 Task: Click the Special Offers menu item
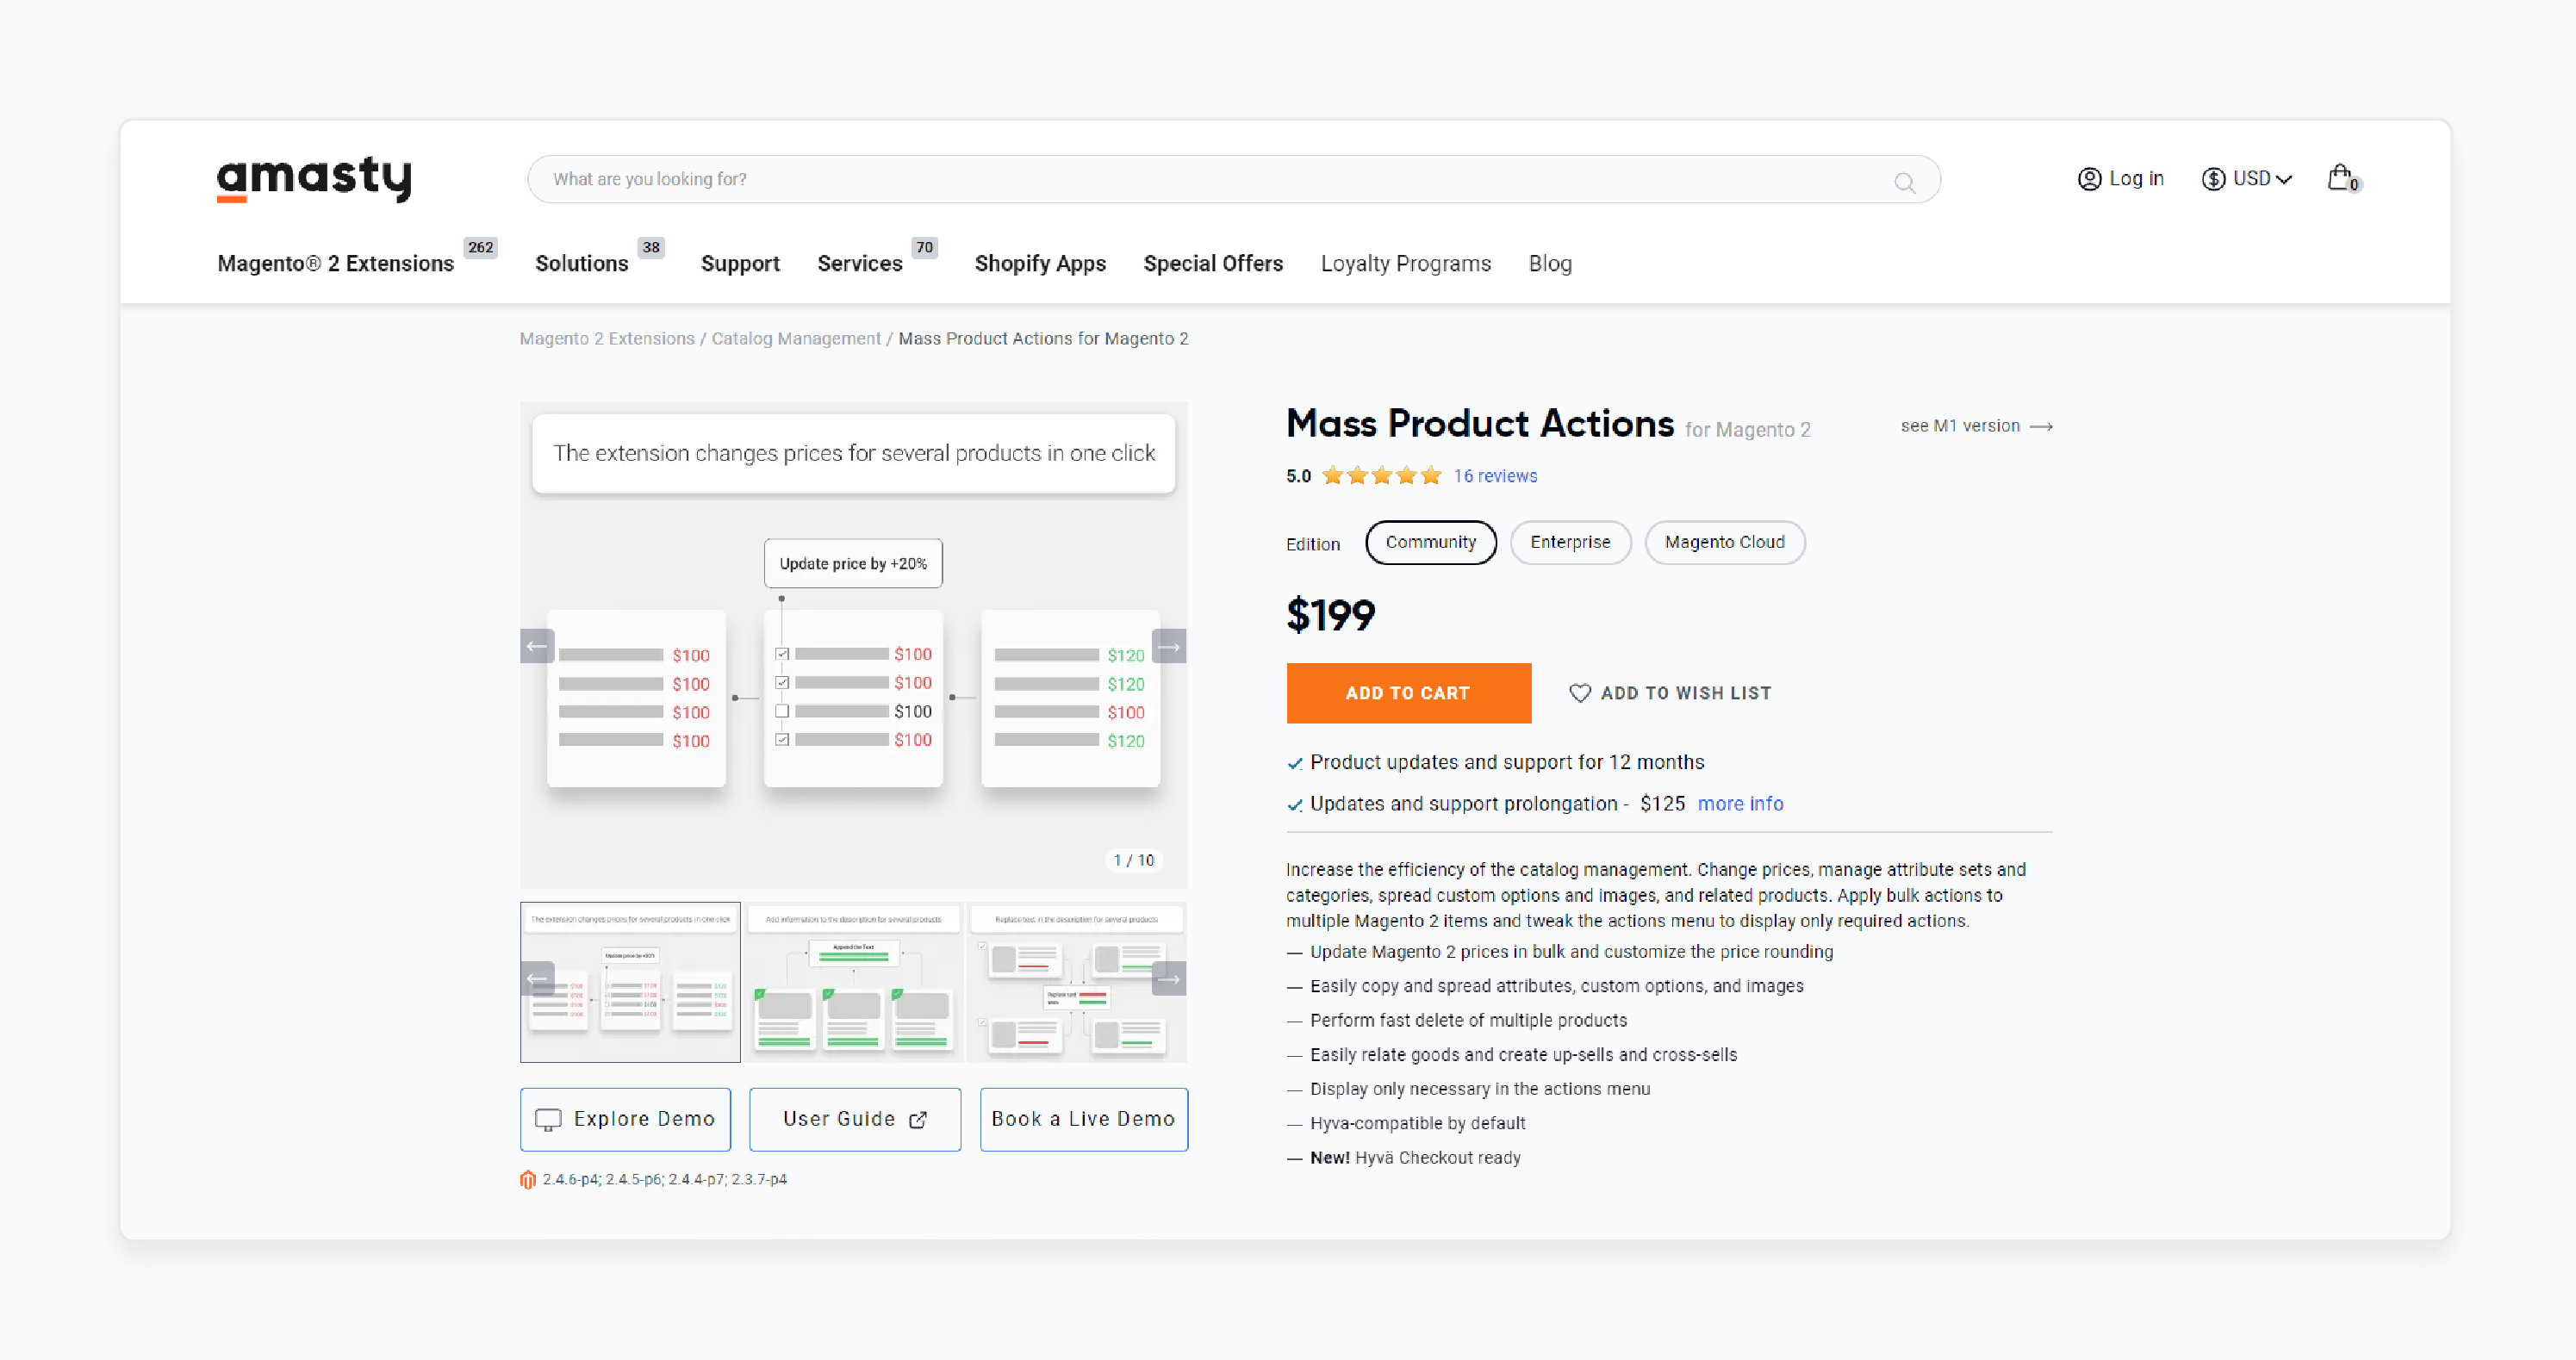(1213, 263)
